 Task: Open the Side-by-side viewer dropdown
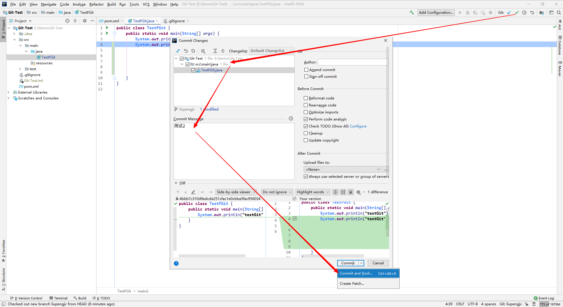pyautogui.click(x=236, y=192)
